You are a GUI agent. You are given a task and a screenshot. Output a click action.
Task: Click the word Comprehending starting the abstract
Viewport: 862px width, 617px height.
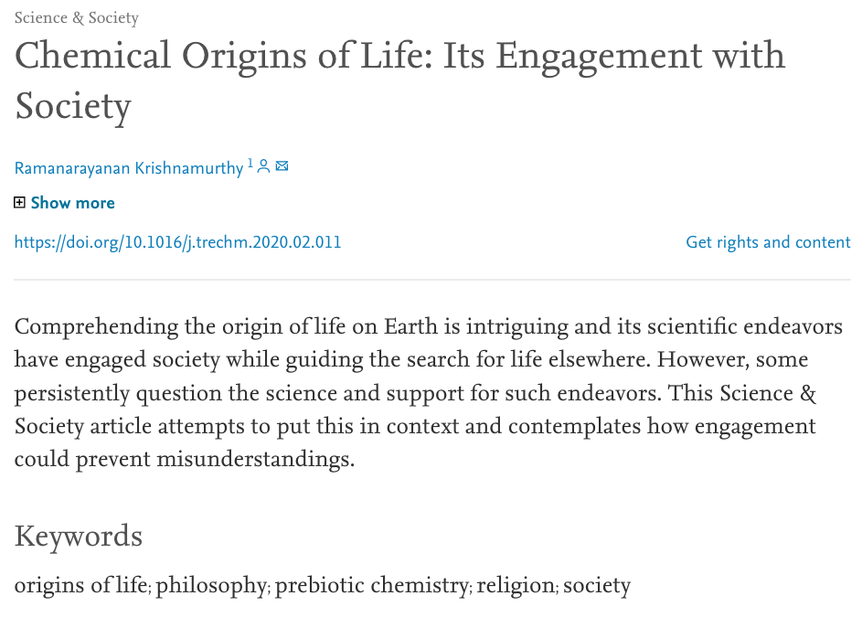(96, 327)
